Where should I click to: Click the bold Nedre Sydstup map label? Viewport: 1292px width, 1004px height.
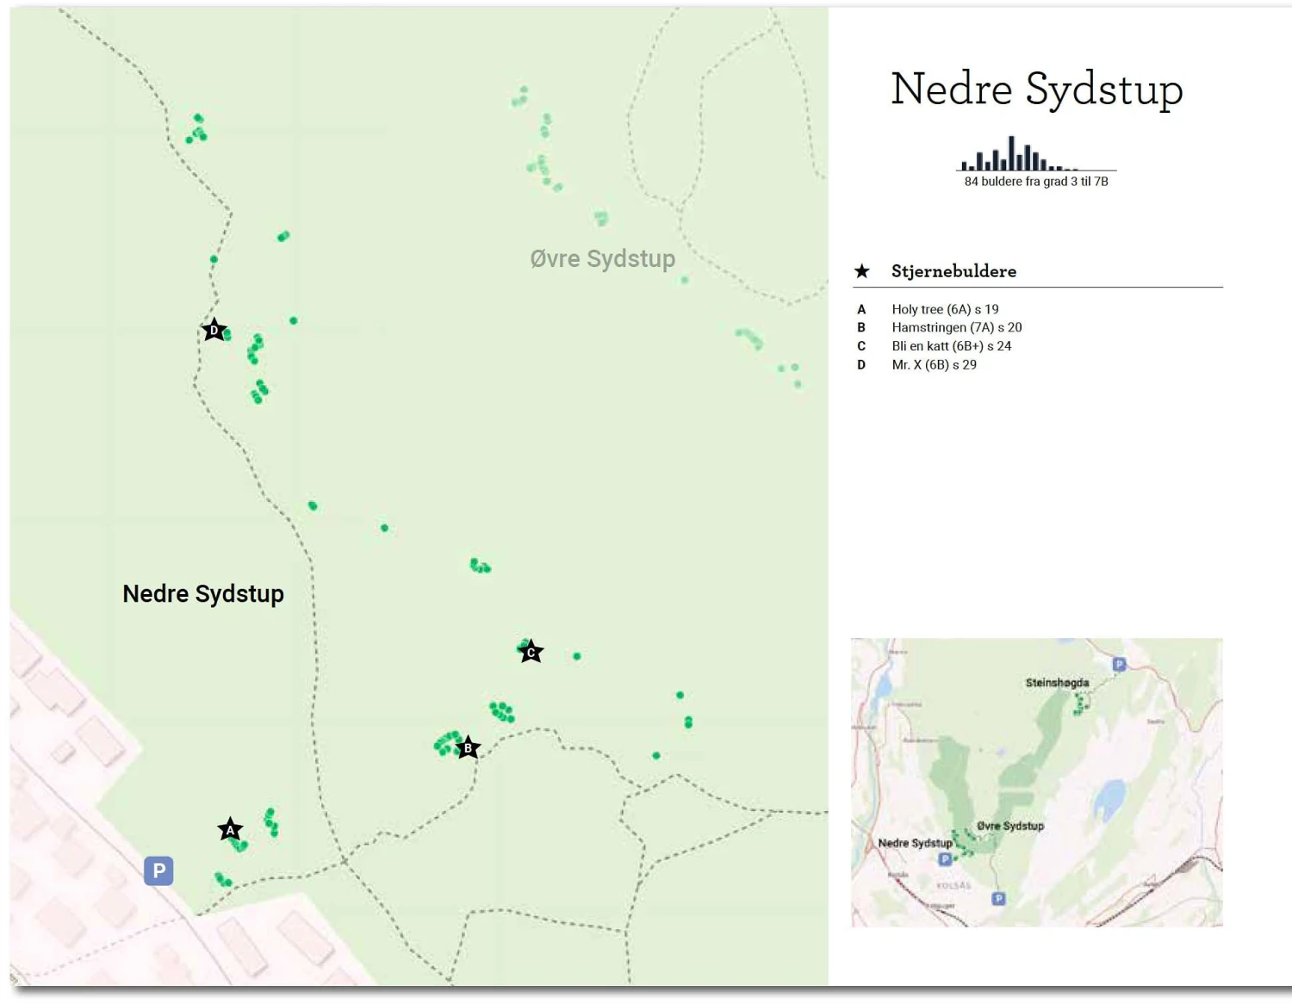(x=203, y=593)
